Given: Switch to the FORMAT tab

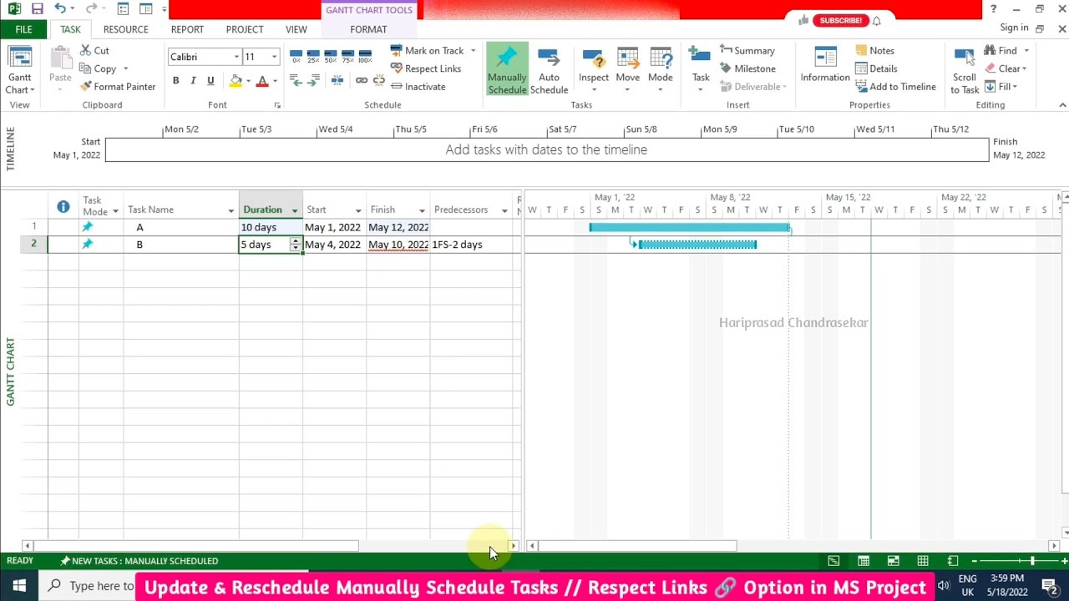Looking at the screenshot, I should [368, 29].
